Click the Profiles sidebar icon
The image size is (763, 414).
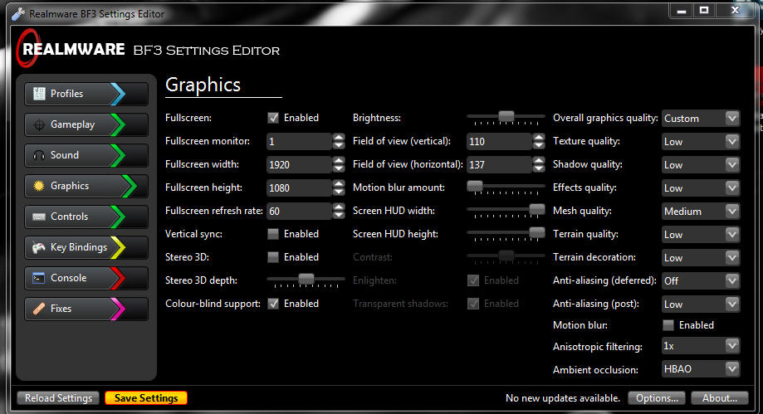click(x=39, y=94)
